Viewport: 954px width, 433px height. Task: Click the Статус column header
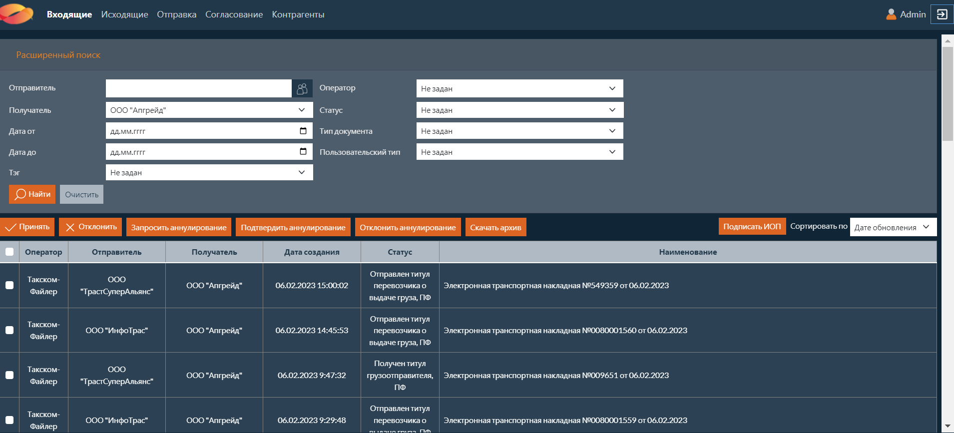[x=400, y=252]
